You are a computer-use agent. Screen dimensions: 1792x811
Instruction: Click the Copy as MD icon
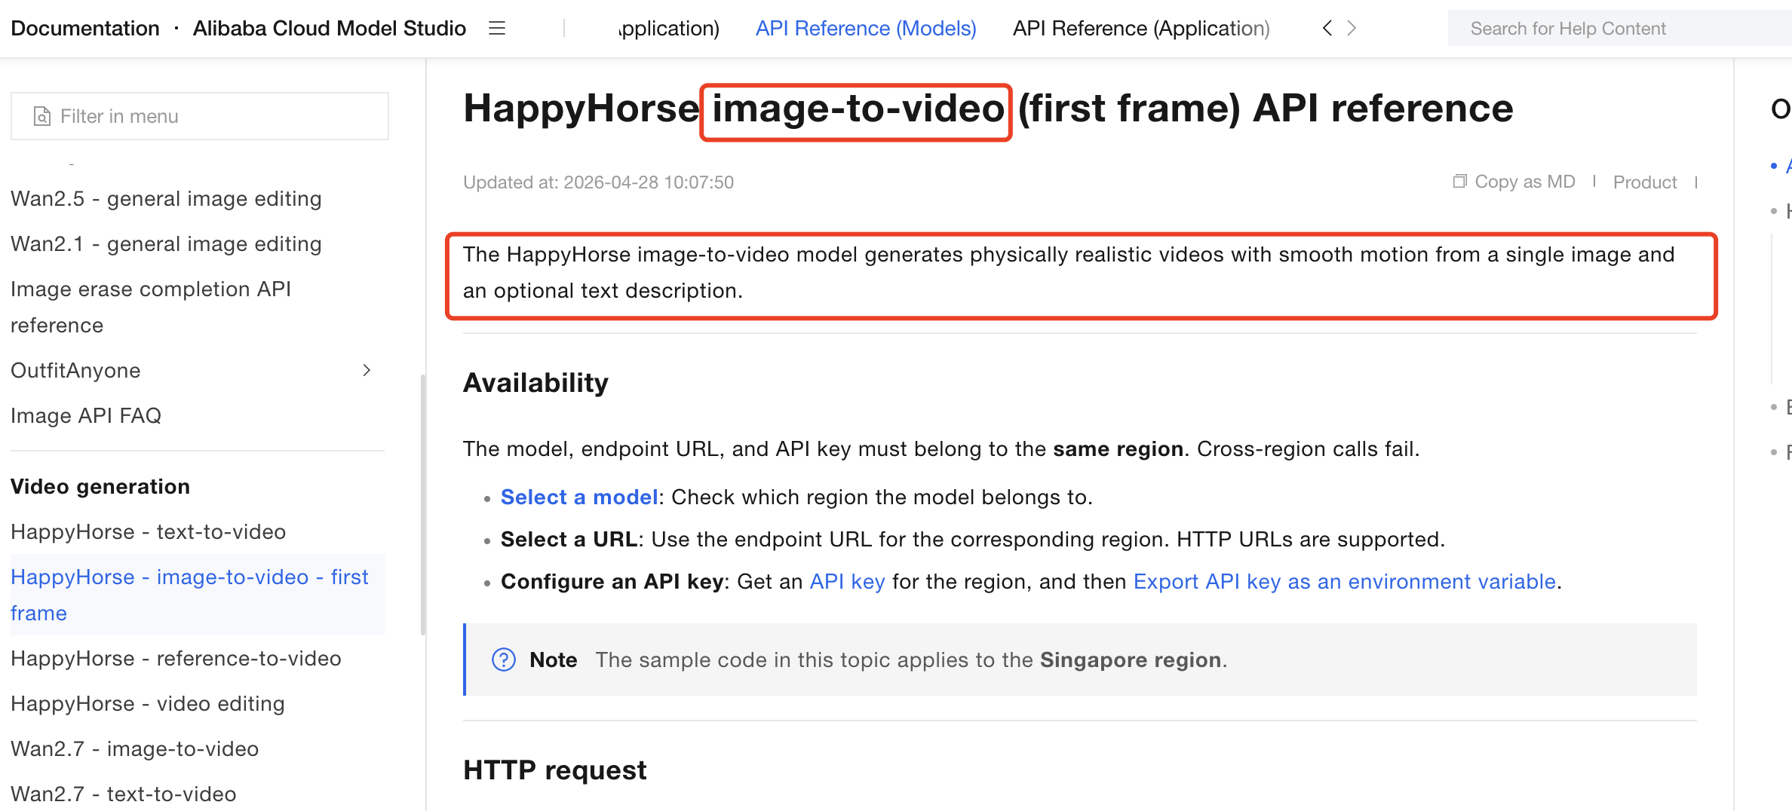1460,182
